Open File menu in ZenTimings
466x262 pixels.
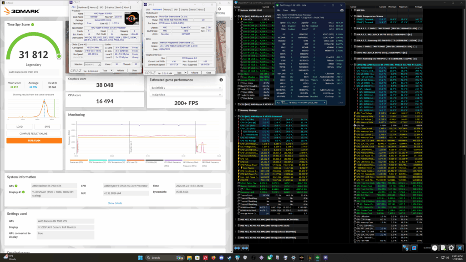pos(279,10)
